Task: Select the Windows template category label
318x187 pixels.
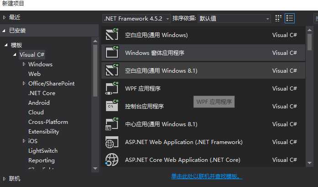Action: click(x=41, y=64)
